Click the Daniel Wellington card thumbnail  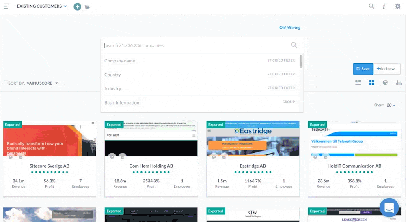point(253,215)
